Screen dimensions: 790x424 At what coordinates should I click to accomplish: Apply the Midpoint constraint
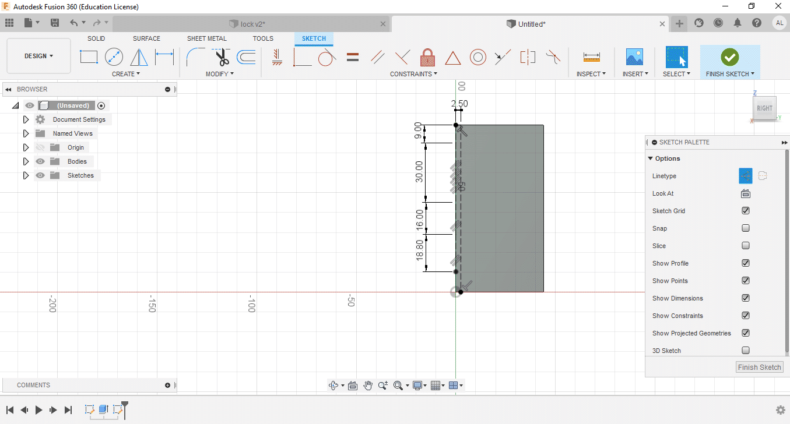pyautogui.click(x=453, y=58)
